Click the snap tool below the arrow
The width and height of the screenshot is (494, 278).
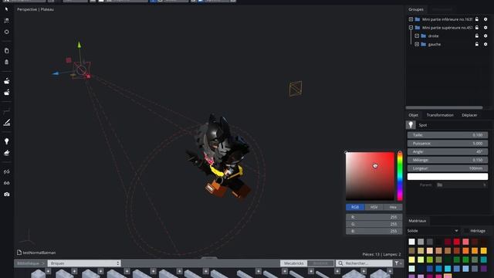[6, 21]
